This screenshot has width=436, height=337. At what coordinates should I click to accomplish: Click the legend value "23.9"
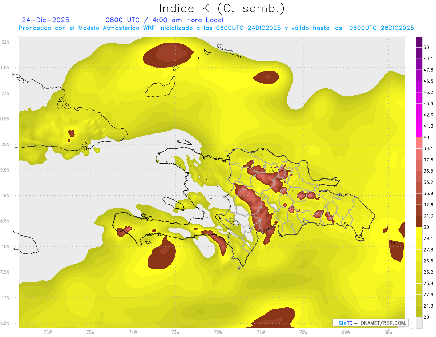pyautogui.click(x=428, y=284)
